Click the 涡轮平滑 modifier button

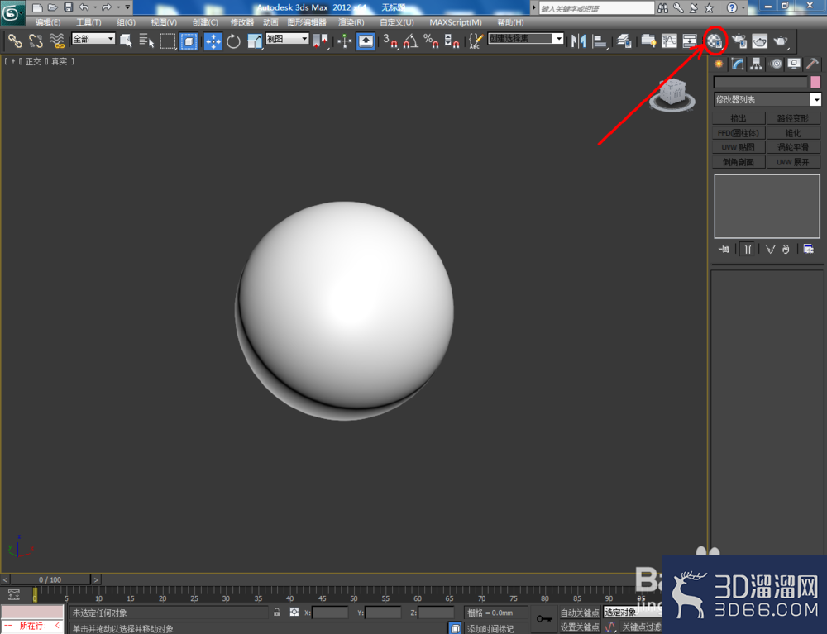[793, 147]
